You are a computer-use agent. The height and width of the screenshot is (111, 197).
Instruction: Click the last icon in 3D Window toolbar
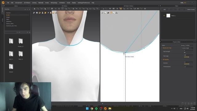click(x=97, y=9)
